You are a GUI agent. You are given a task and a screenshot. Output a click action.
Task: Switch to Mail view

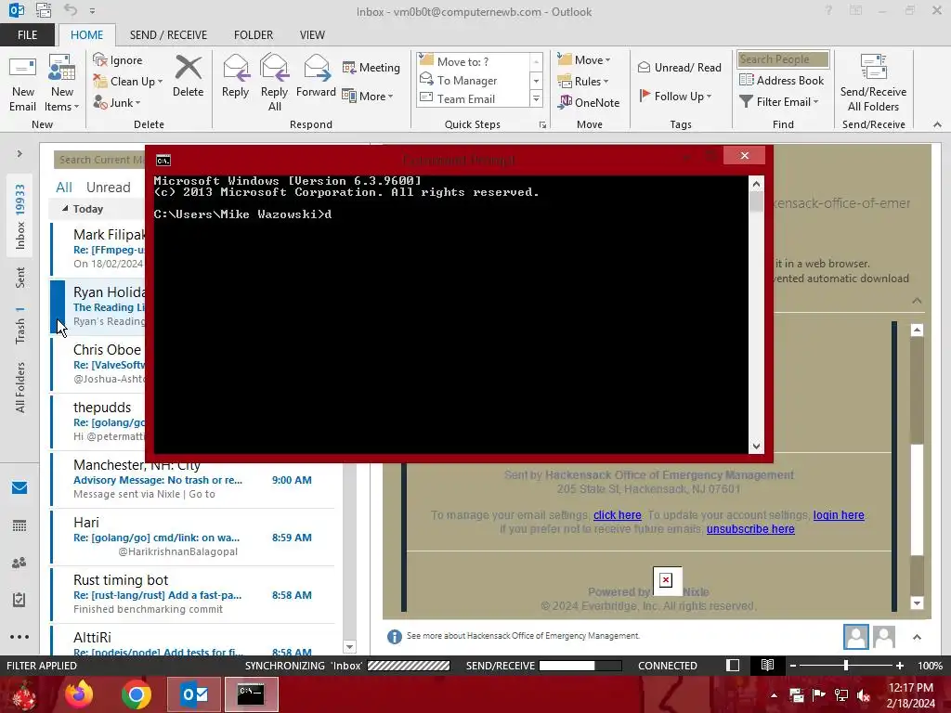pyautogui.click(x=20, y=487)
